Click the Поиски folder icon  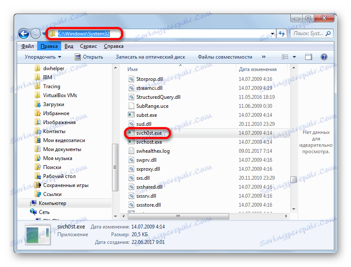[38, 167]
